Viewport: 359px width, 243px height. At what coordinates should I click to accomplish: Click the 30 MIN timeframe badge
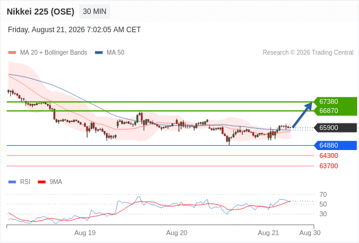click(x=94, y=12)
